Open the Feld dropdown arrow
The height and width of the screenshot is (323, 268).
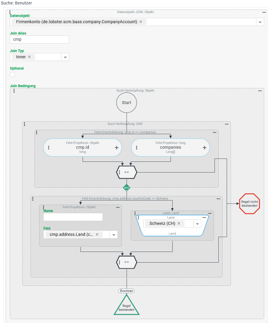tap(113, 235)
